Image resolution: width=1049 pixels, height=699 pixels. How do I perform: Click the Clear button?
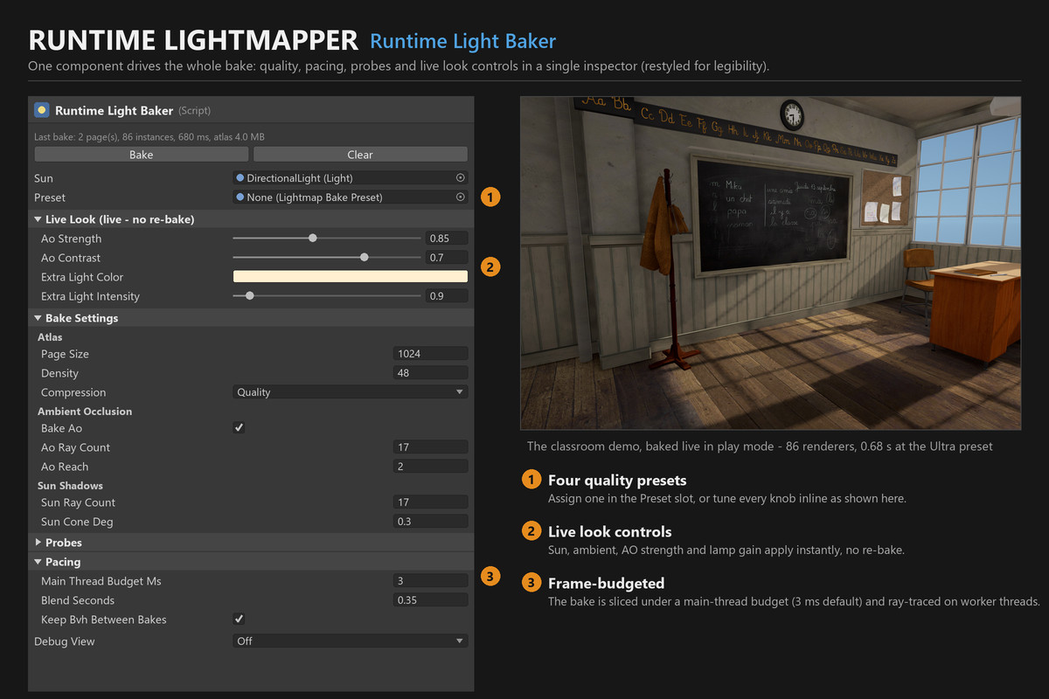[x=360, y=155]
